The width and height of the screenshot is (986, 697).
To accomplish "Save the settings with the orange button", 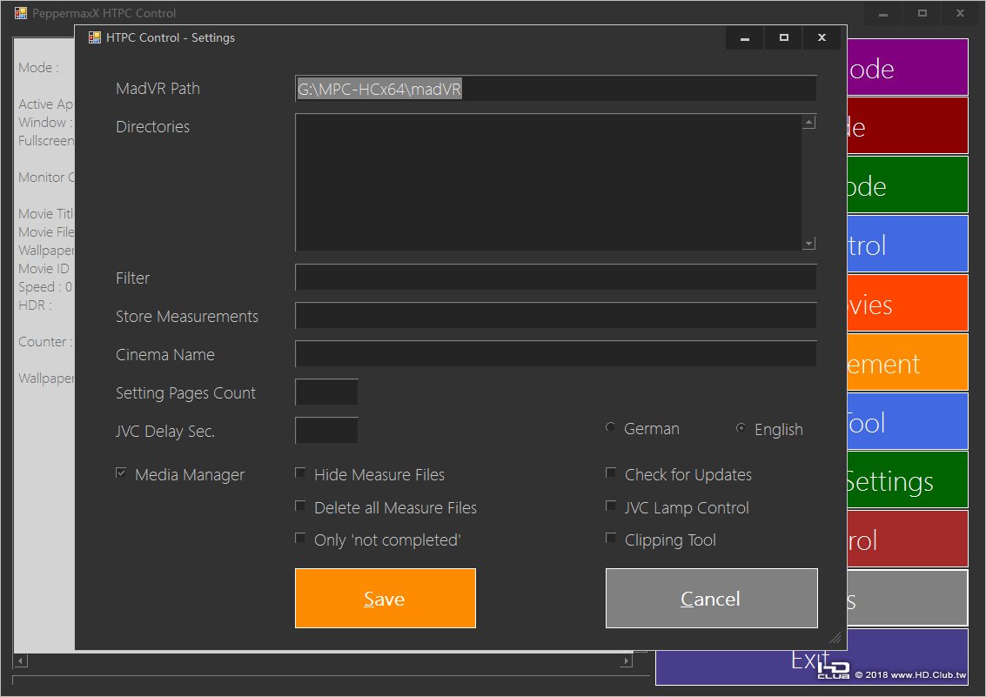I will point(386,599).
